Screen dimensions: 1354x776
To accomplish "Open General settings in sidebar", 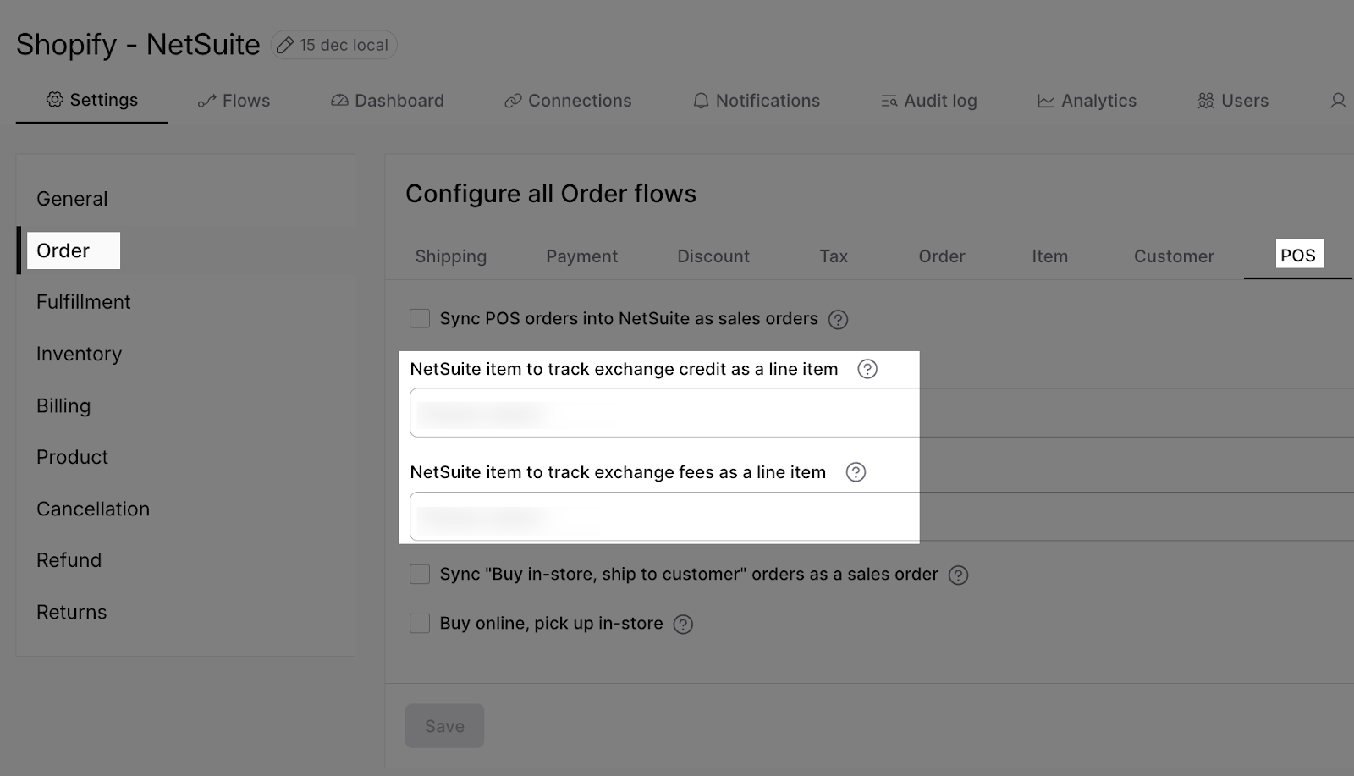I will 72,199.
